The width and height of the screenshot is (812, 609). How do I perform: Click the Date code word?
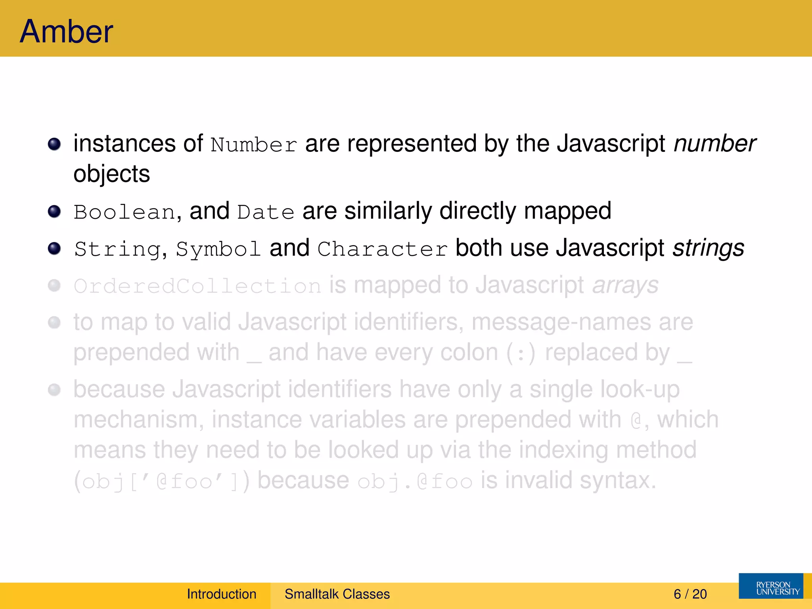pyautogui.click(x=266, y=212)
